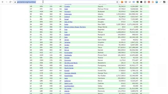Open the Jamaica country link
Viewport: 168px width, 94px height.
[x=67, y=42]
